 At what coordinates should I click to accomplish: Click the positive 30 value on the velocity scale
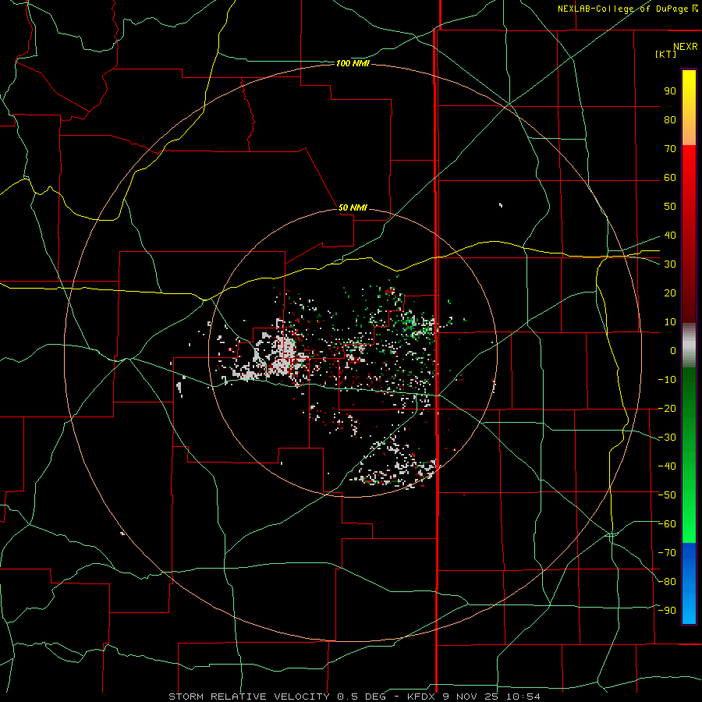click(x=670, y=264)
